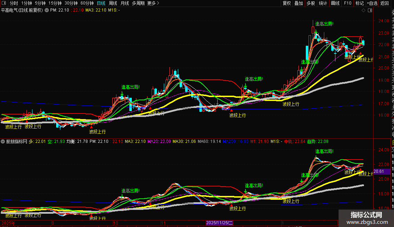Add stock via +自选 button

(372, 3)
